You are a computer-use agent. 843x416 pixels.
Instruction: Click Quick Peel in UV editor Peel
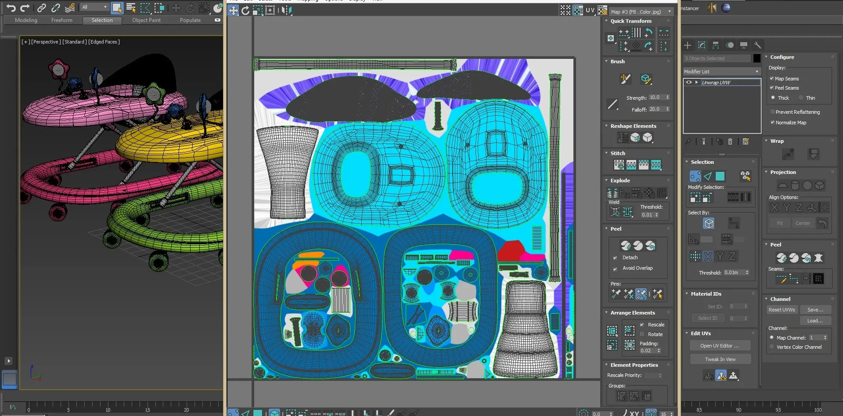[626, 246]
